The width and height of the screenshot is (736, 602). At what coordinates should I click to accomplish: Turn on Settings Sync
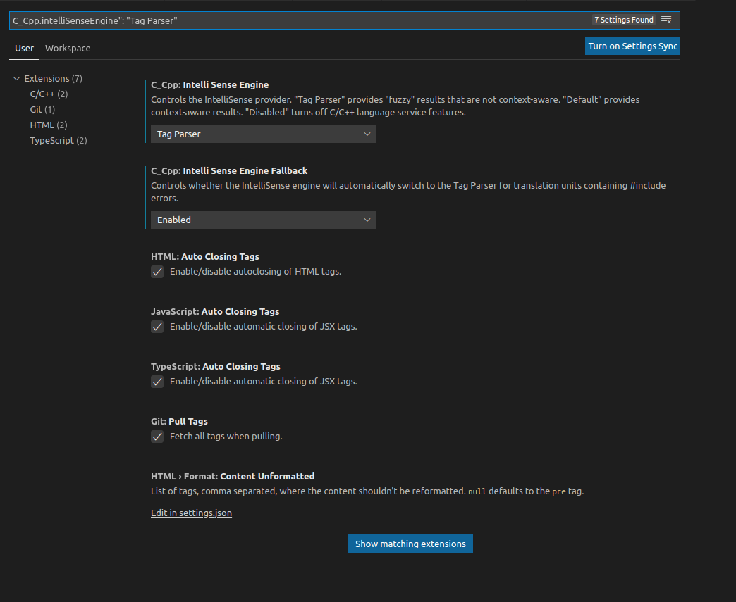pyautogui.click(x=632, y=46)
